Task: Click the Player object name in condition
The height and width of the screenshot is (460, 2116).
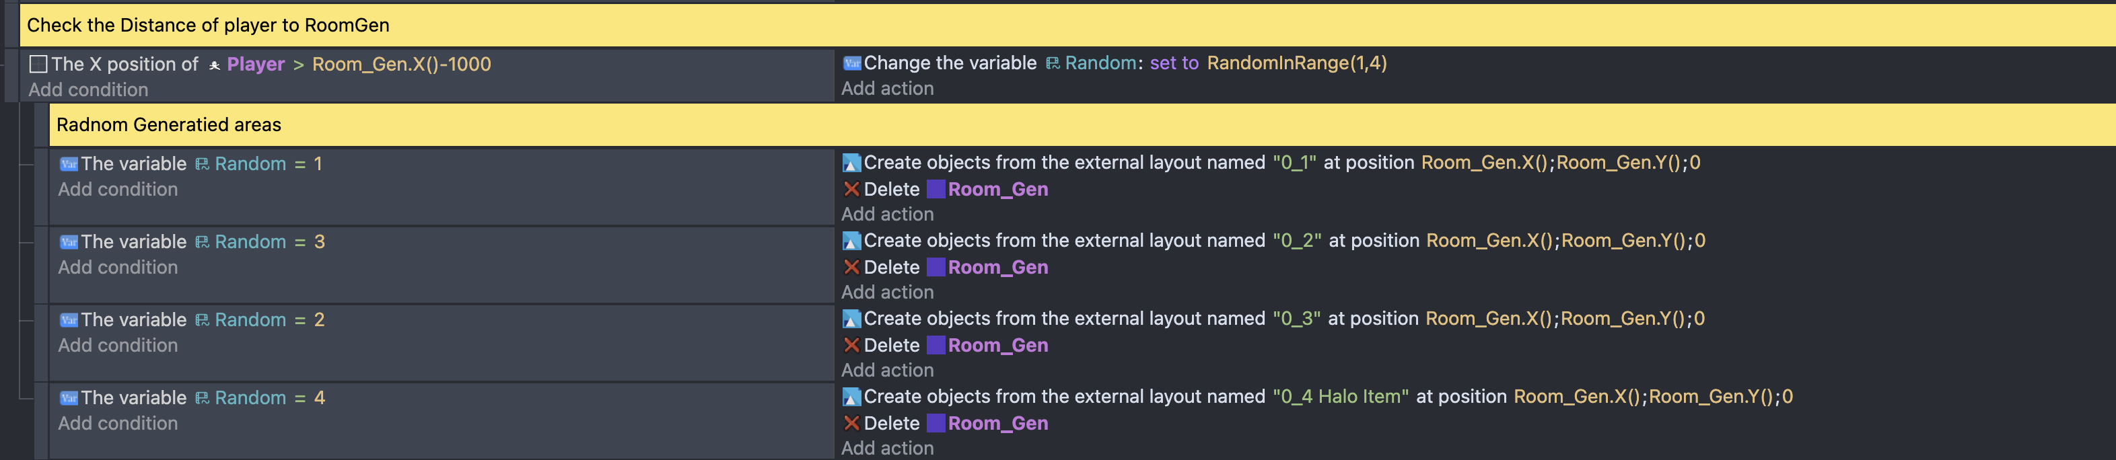Action: [x=256, y=64]
